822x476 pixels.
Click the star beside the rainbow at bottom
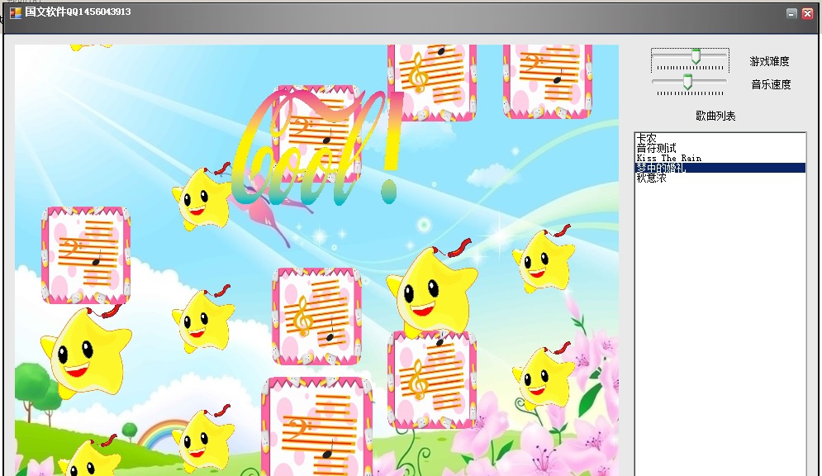pyautogui.click(x=202, y=438)
